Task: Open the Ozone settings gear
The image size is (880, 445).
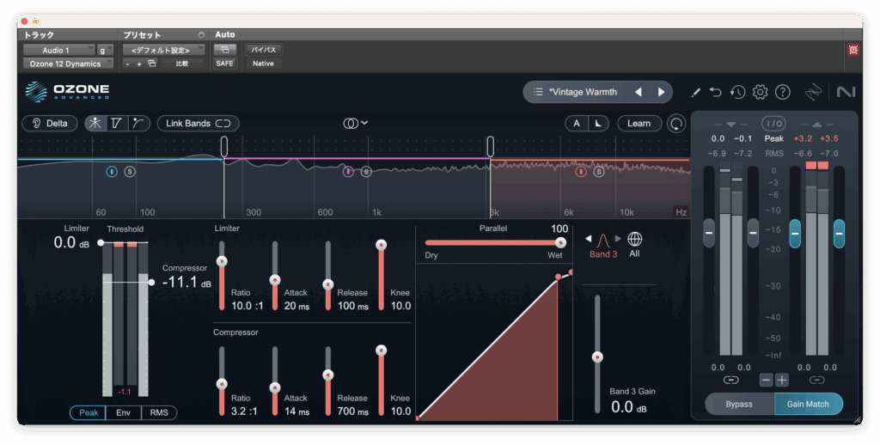Action: pos(760,92)
